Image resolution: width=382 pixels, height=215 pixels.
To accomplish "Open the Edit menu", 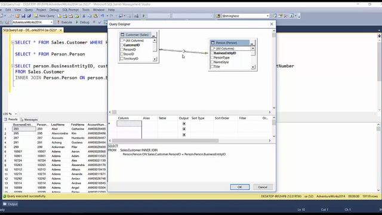I will pyautogui.click(x=8, y=10).
